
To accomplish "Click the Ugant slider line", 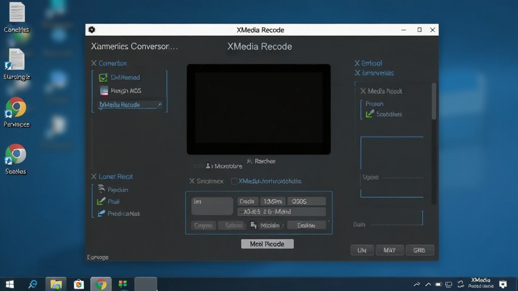I will [402, 177].
